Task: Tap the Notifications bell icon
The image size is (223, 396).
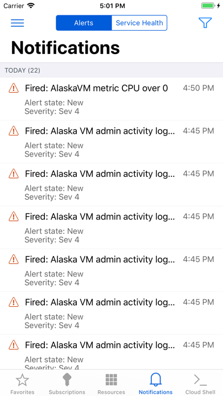Action: pyautogui.click(x=155, y=379)
